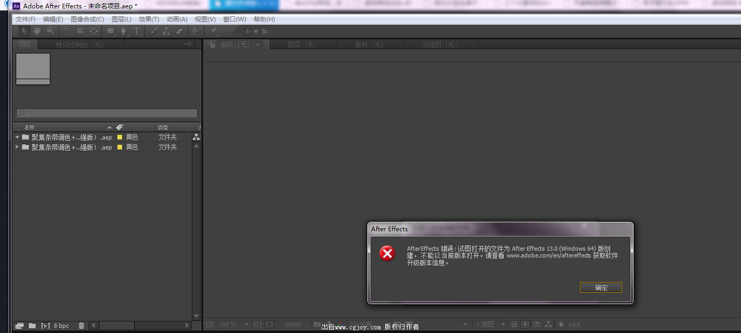Click the 8 bpc color depth setting
The image size is (741, 333).
61,326
